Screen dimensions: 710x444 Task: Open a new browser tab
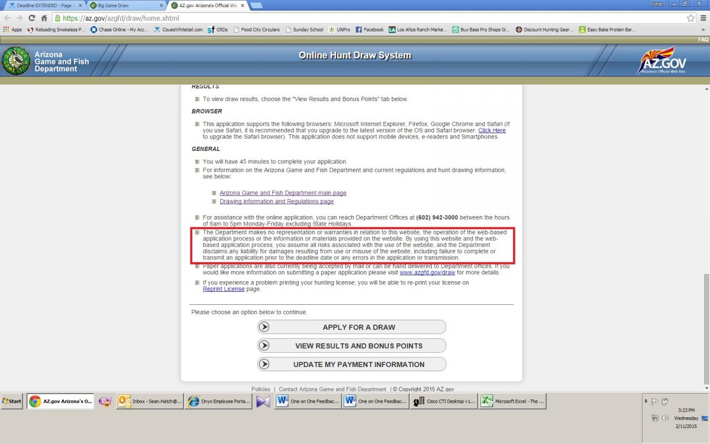(256, 5)
